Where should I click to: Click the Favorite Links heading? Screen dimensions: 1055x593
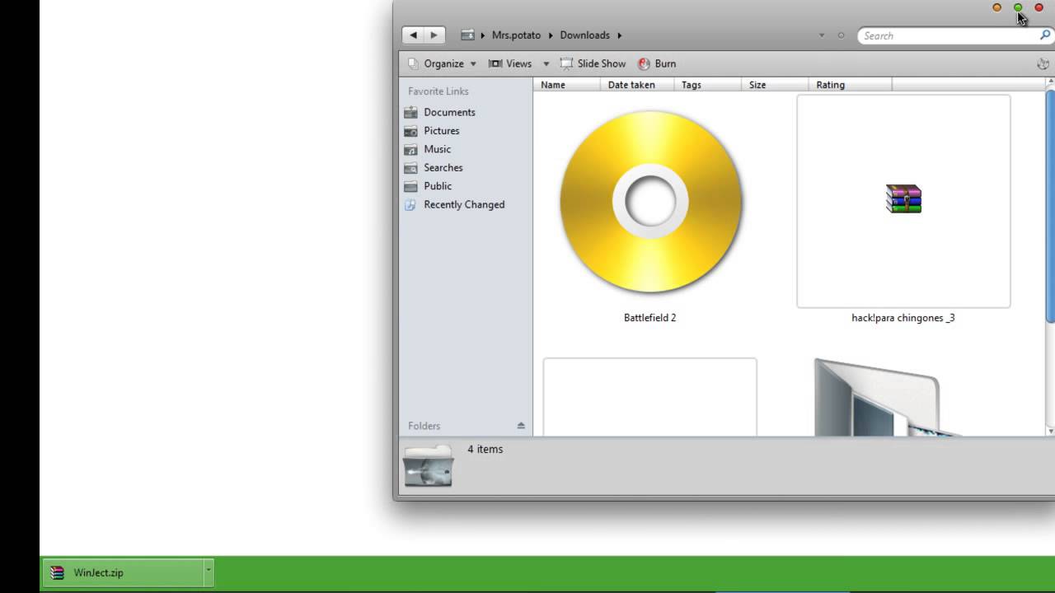click(438, 91)
